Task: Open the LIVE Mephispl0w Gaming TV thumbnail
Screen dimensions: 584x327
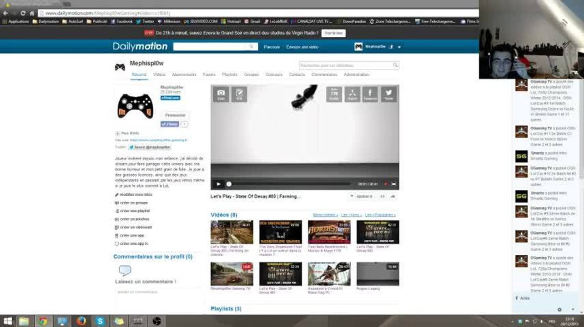Action: (232, 274)
